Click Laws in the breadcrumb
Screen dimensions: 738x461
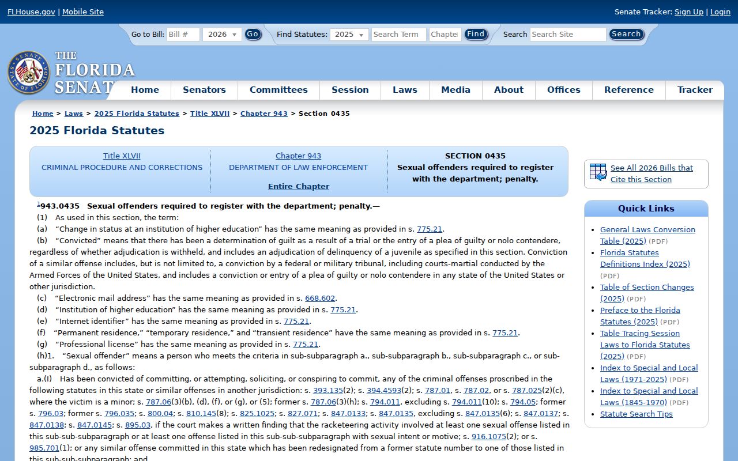[74, 114]
